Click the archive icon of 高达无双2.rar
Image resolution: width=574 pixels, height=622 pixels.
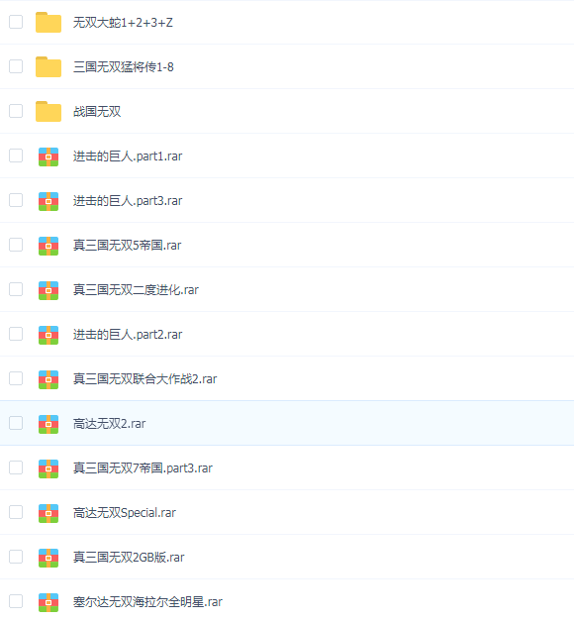coord(48,424)
